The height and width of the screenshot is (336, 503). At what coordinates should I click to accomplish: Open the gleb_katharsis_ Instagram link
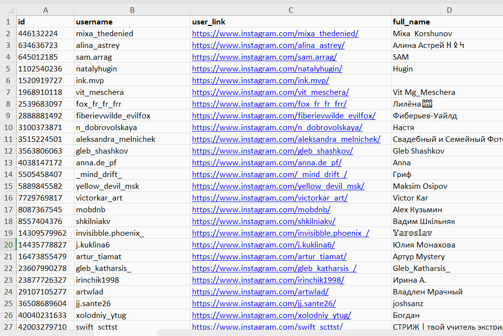click(x=274, y=269)
